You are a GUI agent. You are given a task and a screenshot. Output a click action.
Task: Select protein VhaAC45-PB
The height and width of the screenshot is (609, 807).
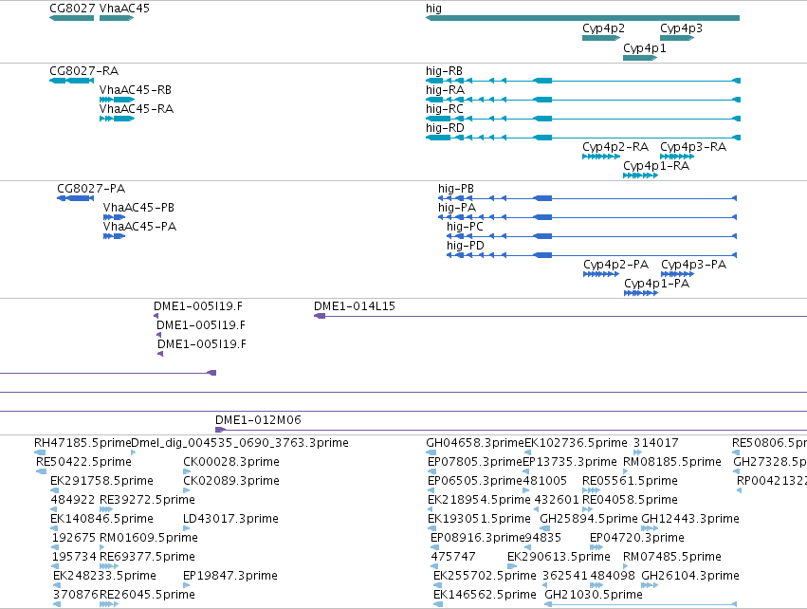click(x=114, y=217)
